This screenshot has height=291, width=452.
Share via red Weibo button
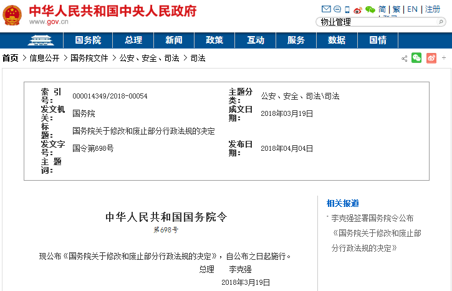[431, 58]
